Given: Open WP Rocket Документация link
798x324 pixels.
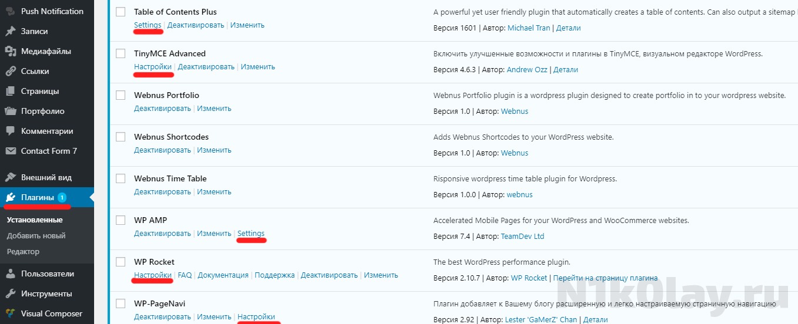Looking at the screenshot, I should [x=223, y=275].
